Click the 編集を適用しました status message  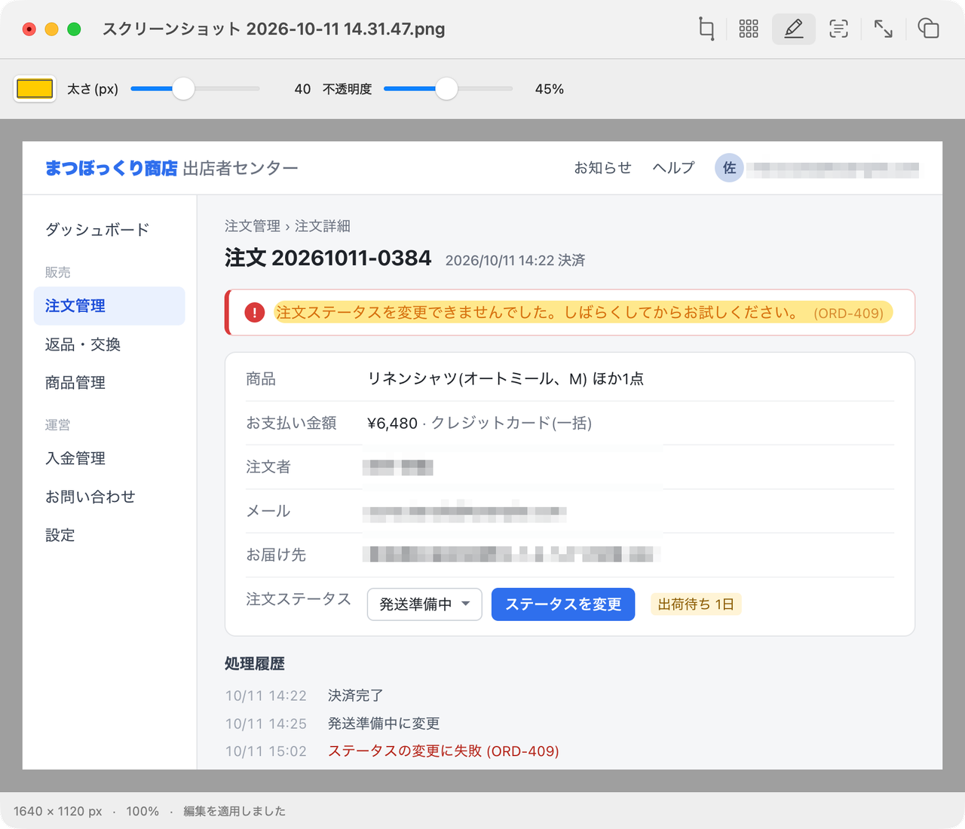[x=234, y=812]
